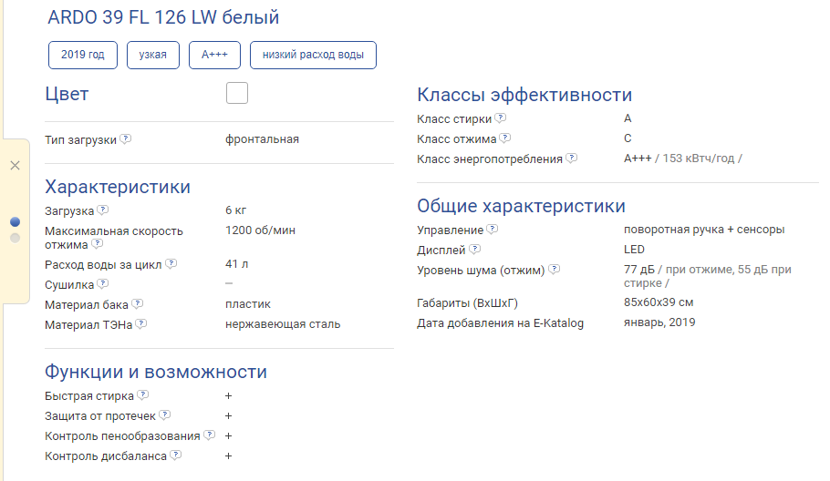Image resolution: width=830 pixels, height=481 pixels.
Task: Open help bubble beside Сушилка
Action: click(x=103, y=284)
